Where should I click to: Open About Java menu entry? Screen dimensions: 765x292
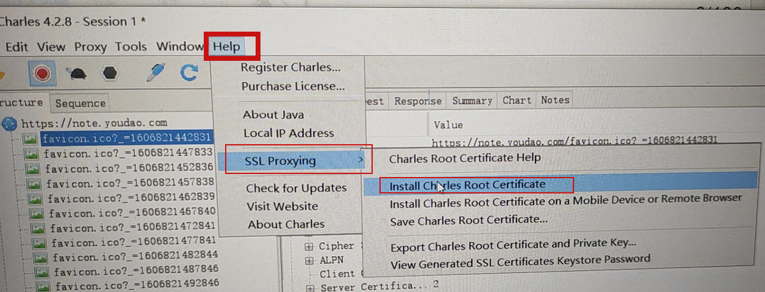273,115
